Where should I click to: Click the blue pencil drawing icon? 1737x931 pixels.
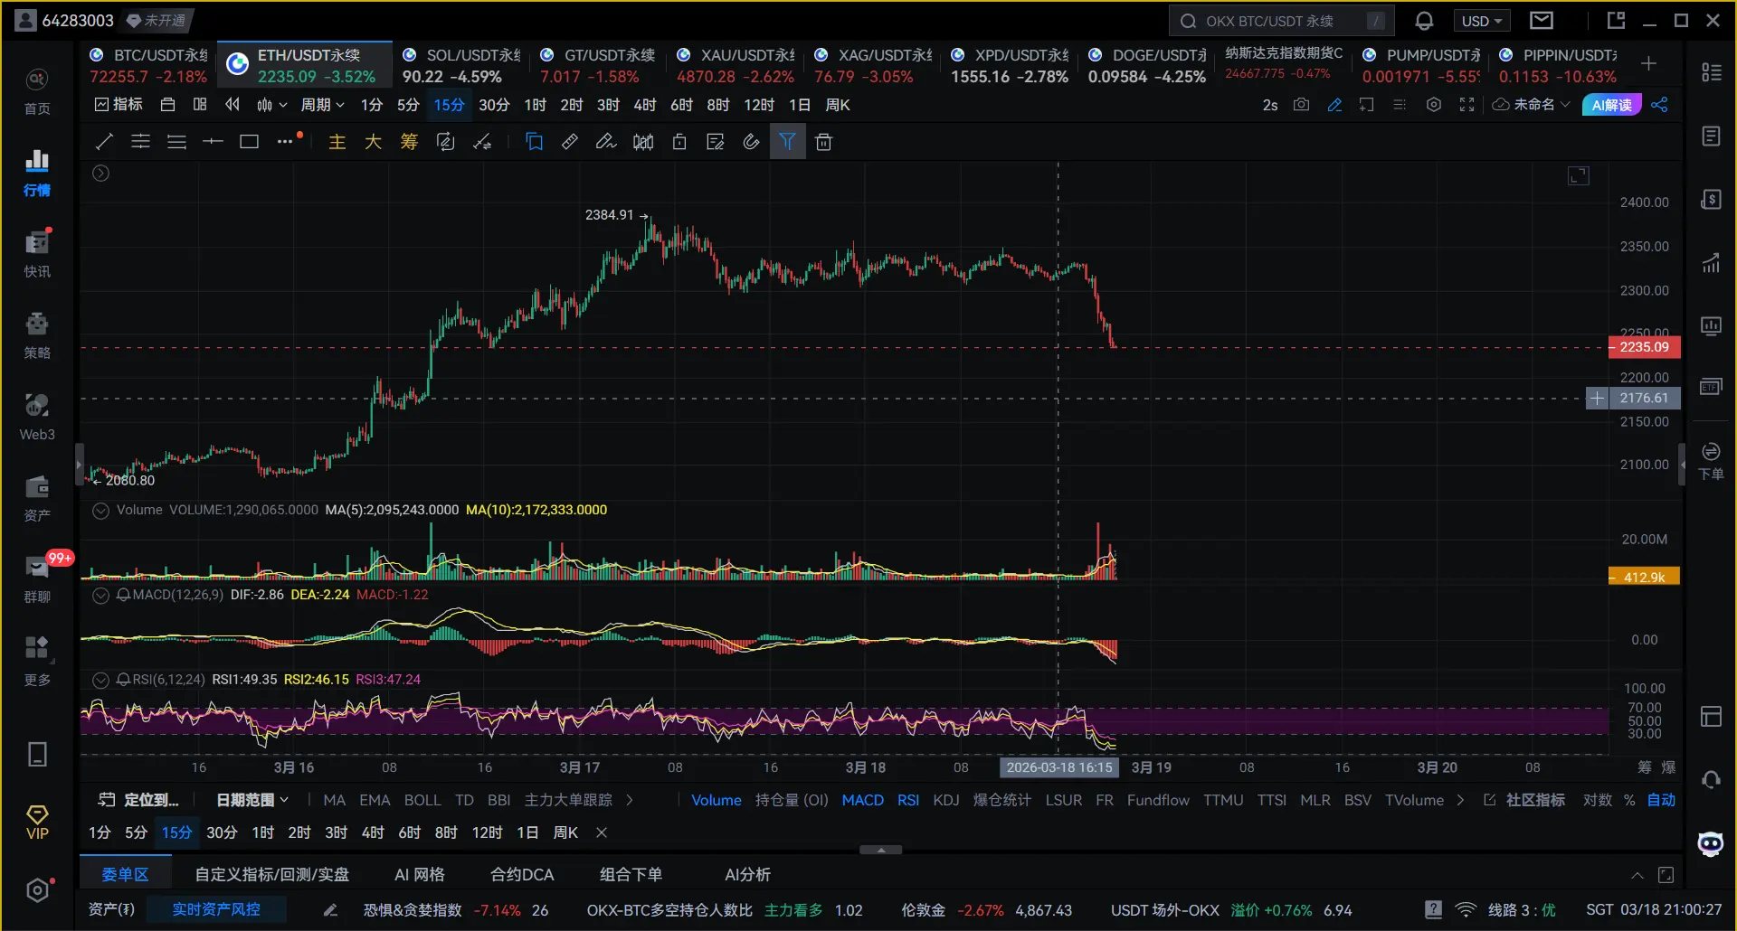tap(1334, 105)
